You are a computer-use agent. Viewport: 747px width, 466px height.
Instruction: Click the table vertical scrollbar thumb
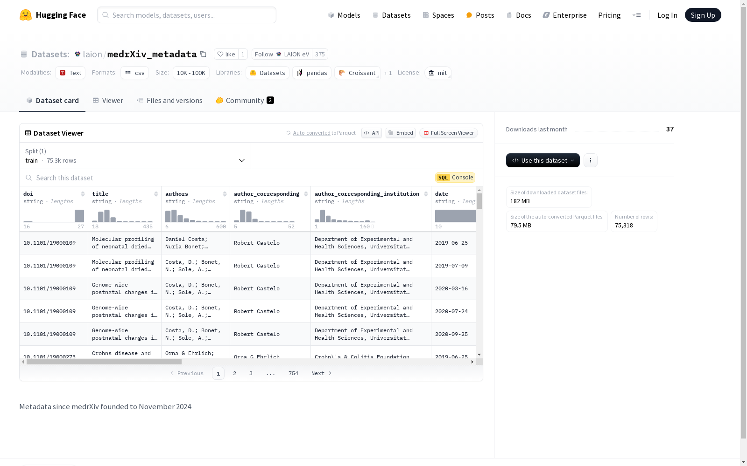[479, 201]
